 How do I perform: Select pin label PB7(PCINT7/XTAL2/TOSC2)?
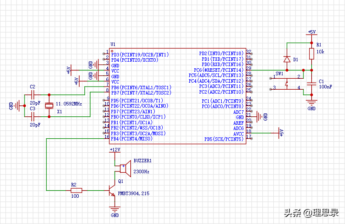[x=141, y=93]
